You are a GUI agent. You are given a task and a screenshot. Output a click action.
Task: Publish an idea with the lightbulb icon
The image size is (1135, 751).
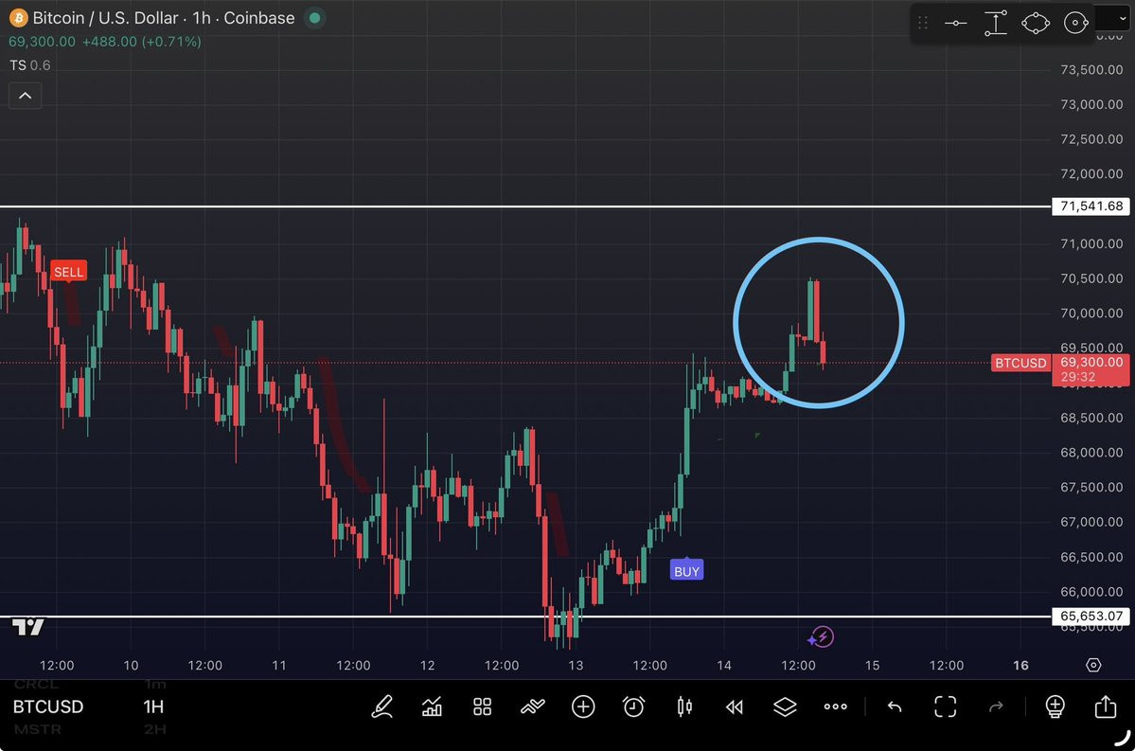pyautogui.click(x=1055, y=706)
